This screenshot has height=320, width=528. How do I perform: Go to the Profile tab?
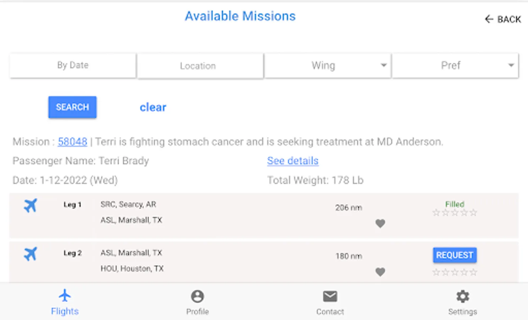click(198, 302)
